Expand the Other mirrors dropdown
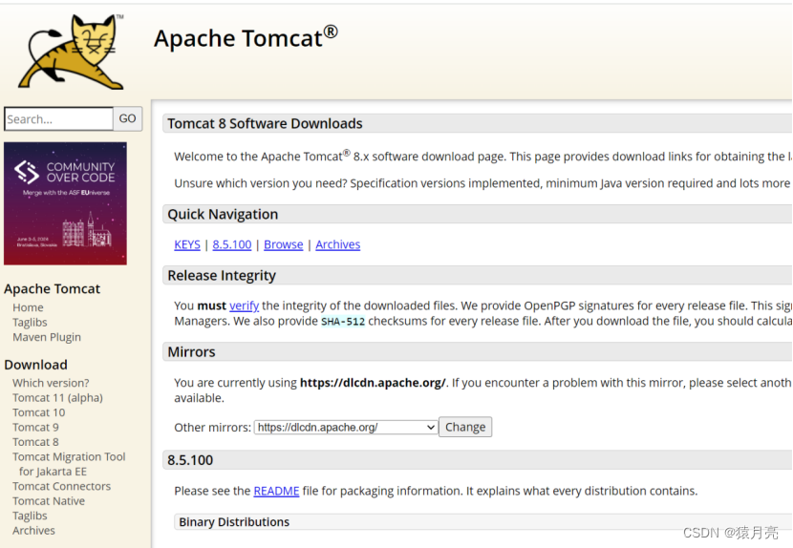The image size is (793, 548). (x=346, y=427)
